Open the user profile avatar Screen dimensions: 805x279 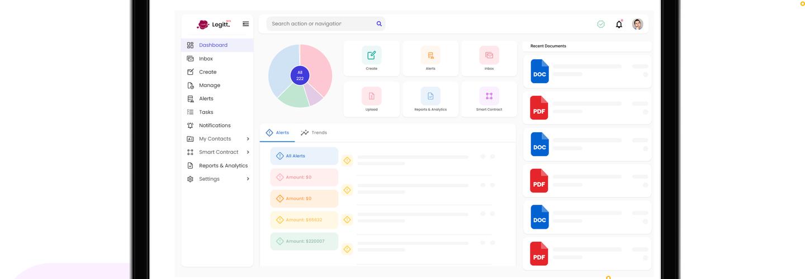click(x=637, y=24)
